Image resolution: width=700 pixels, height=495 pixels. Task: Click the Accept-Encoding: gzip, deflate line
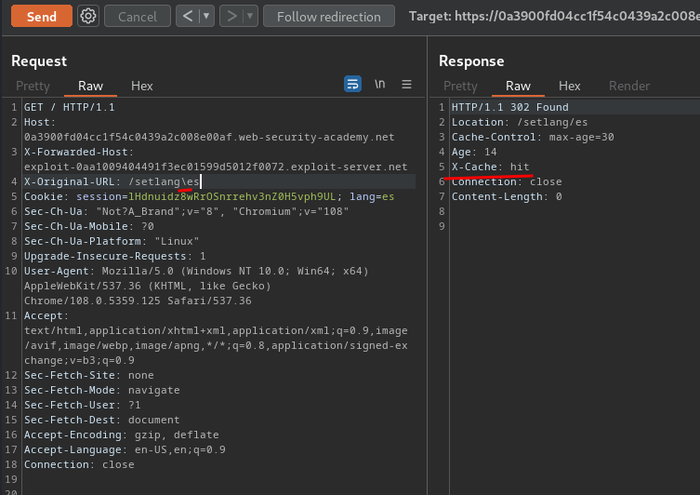pos(122,435)
